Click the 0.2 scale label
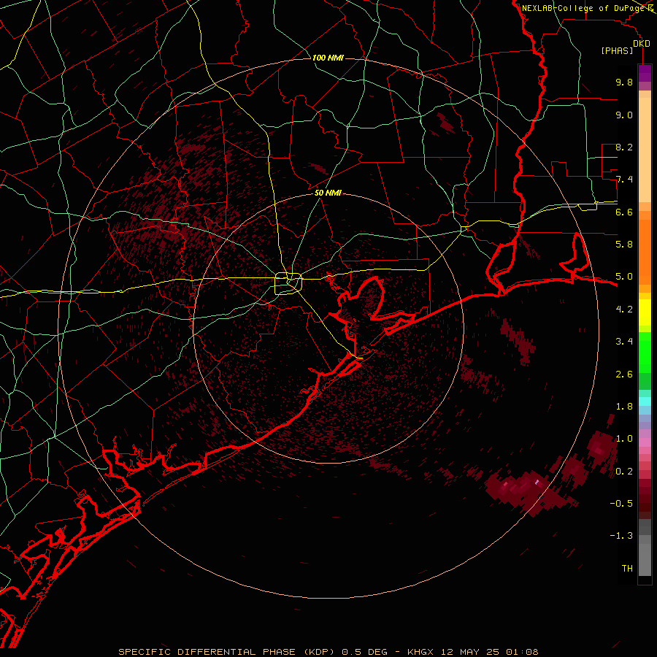The image size is (657, 657). (x=624, y=472)
